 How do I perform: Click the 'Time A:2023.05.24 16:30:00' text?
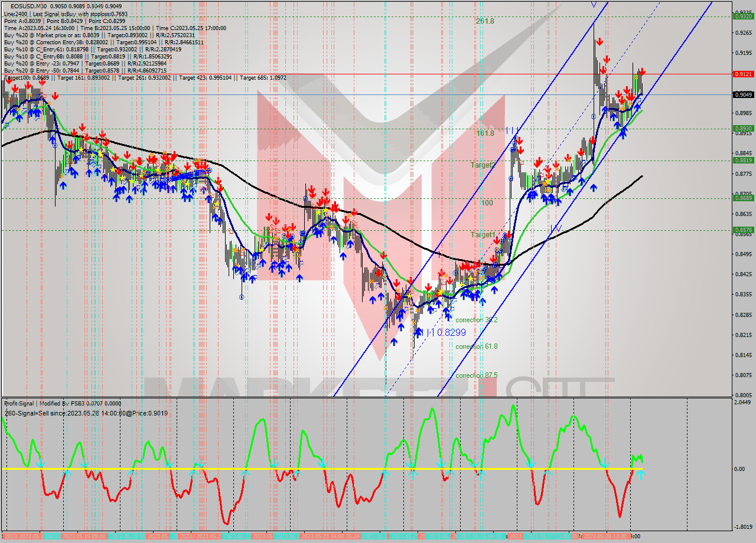[39, 28]
